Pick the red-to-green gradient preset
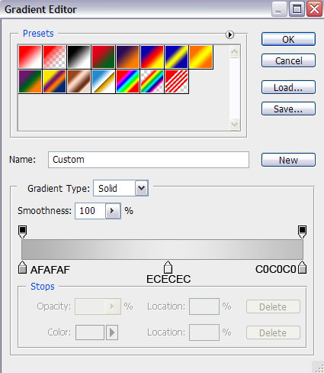Image resolution: width=324 pixels, height=373 pixels. (103, 57)
